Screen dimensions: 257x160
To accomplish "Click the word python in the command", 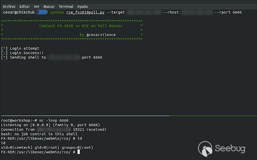I will 57,12.
